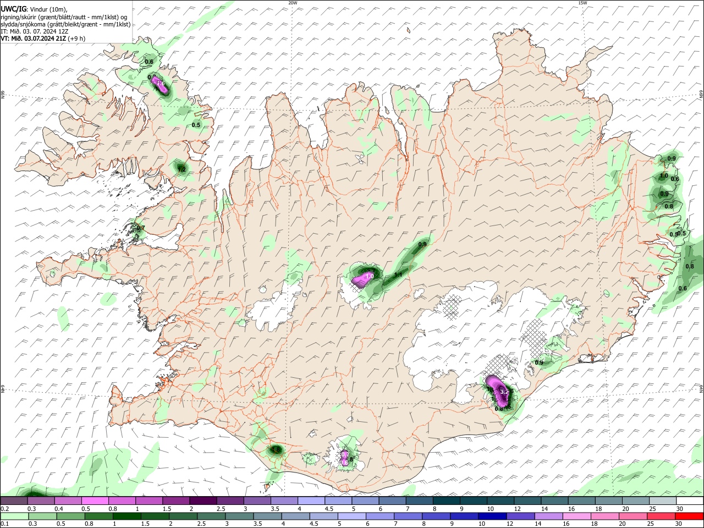This screenshot has height=528, width=704.
Task: Select the 'Vindur (10m)' label
Action: coord(48,9)
